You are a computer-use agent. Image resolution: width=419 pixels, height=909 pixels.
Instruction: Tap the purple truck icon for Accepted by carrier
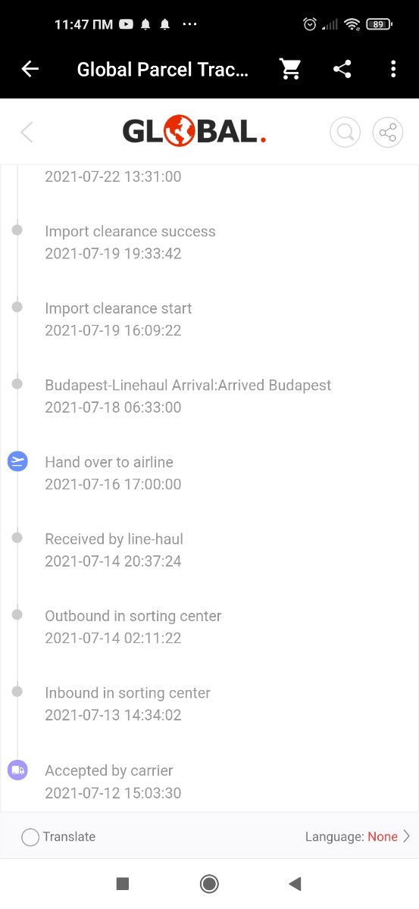(17, 770)
